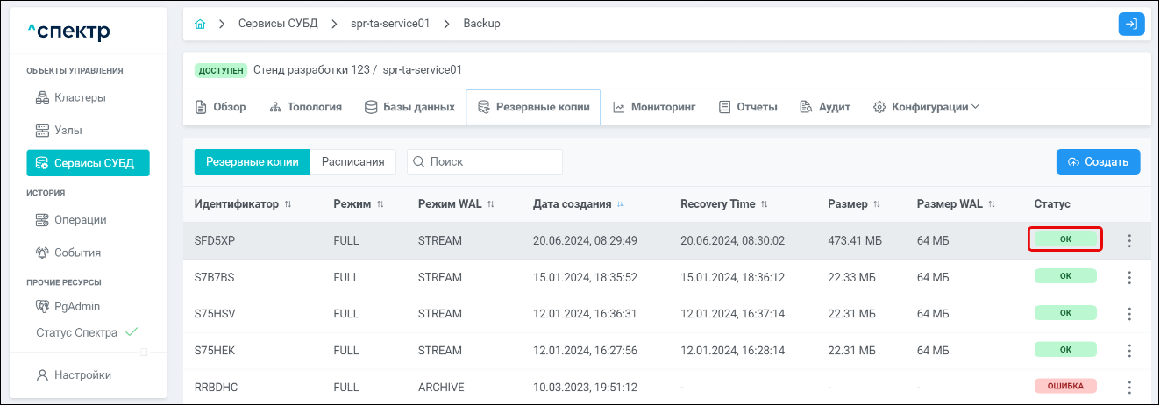Open three-dot menu for backup S75HSV
Image resolution: width=1160 pixels, height=406 pixels.
pyautogui.click(x=1129, y=314)
